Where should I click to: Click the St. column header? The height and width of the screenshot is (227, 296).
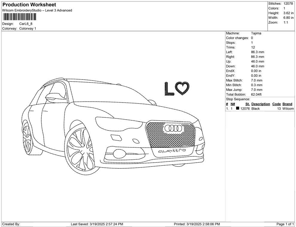pos(248,104)
